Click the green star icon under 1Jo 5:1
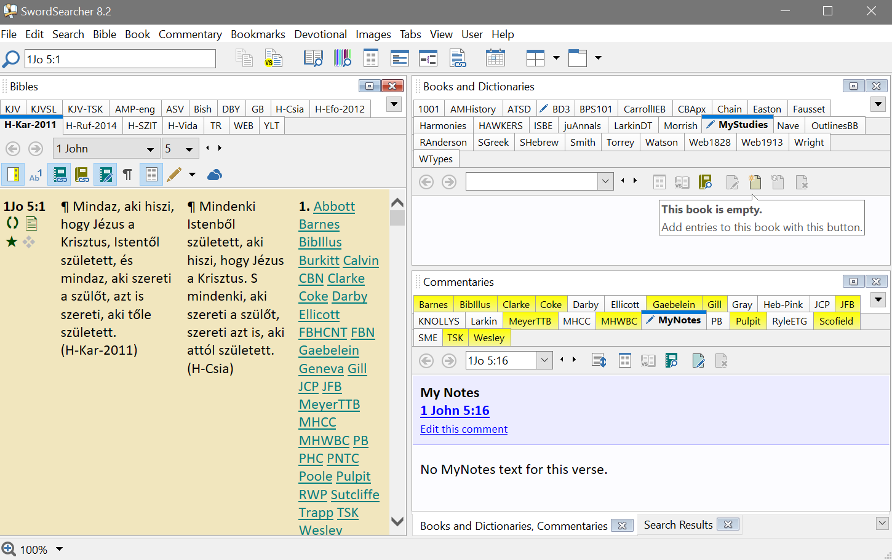This screenshot has width=892, height=560. tap(12, 242)
